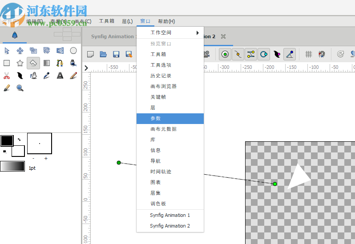Screen dimensions: 355x244
Task: Toggle width handles display
Action: [x=277, y=54]
